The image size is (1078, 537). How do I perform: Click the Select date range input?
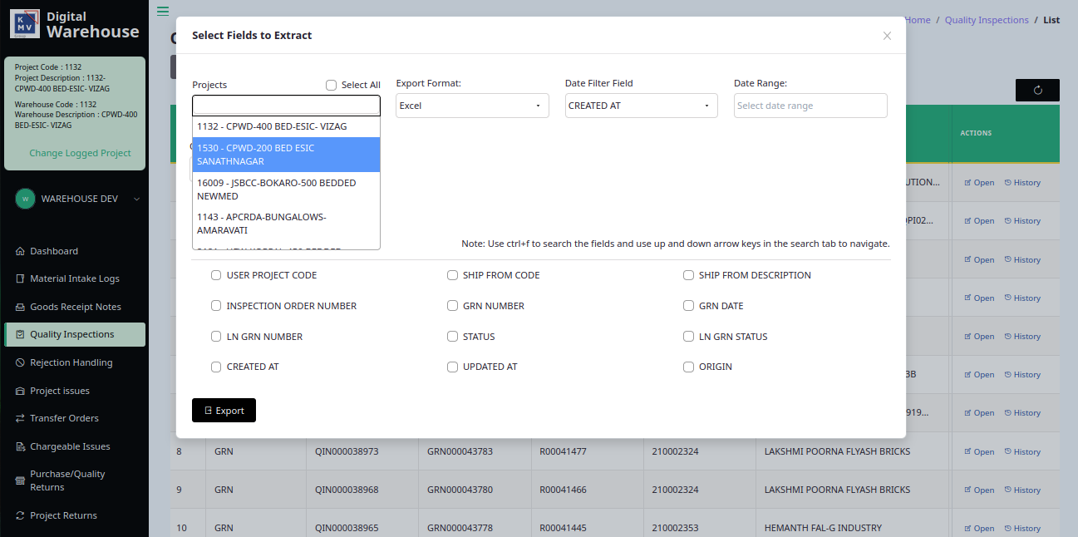click(810, 106)
